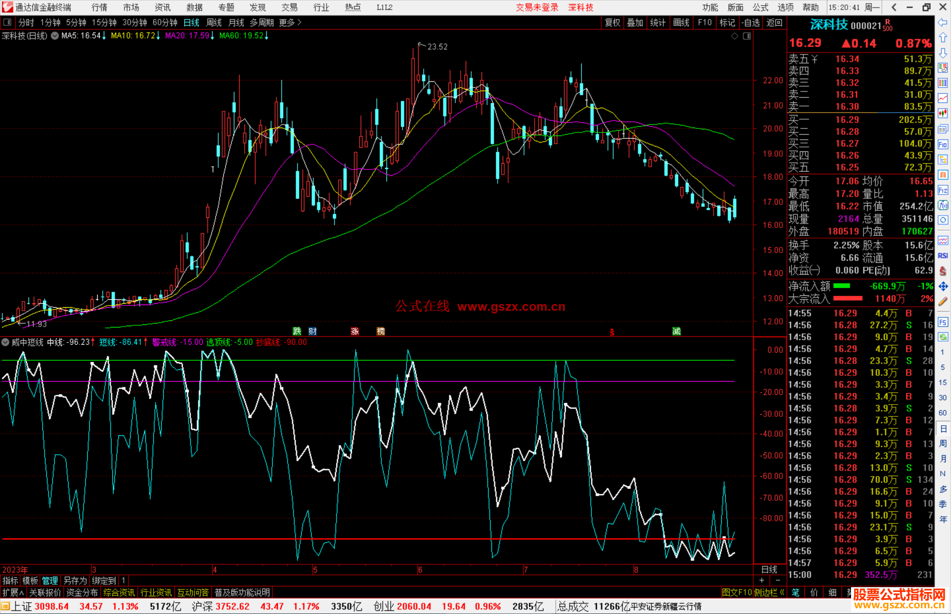Click the RSI indicator sidebar icon
Viewport: 951px width, 614px height.
coord(943,256)
